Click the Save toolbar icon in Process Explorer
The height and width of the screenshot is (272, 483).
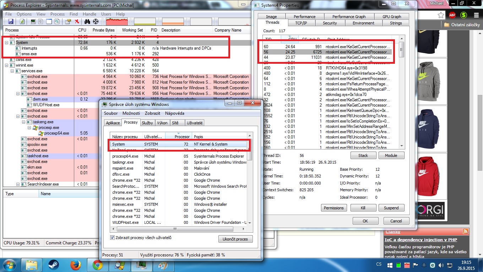point(10,22)
